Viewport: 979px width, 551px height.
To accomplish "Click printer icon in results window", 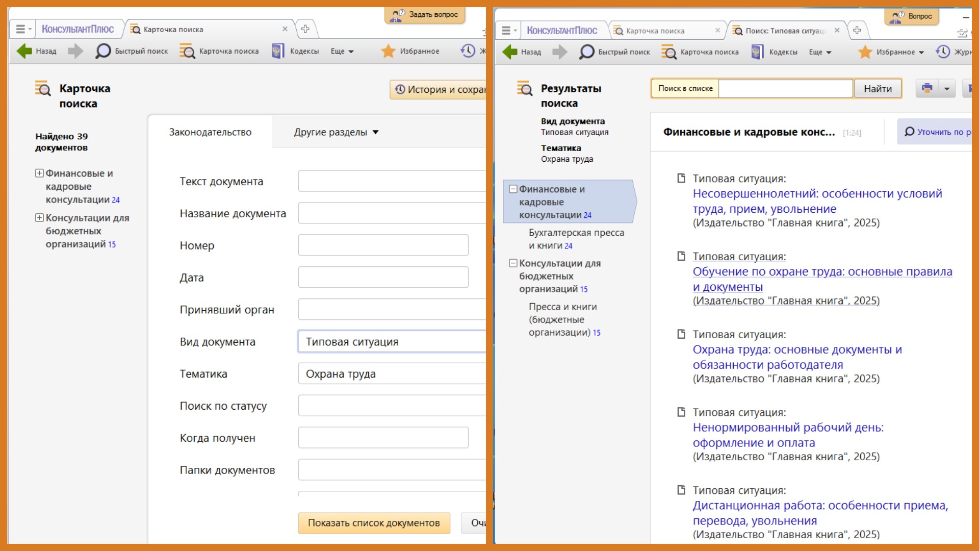I will pos(927,88).
